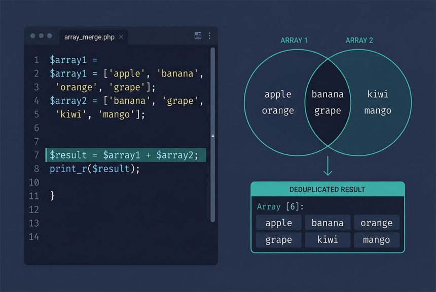
Task: Click the ARRAY 2 label
Action: [359, 40]
